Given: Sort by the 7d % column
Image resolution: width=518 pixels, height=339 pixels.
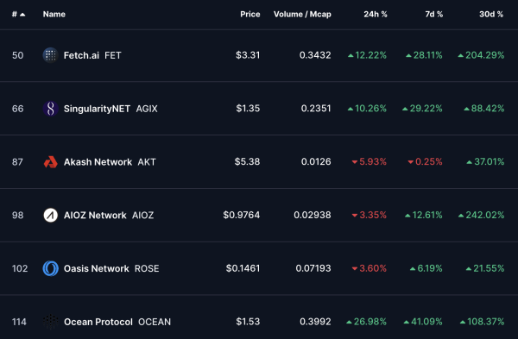Looking at the screenshot, I should pos(433,14).
